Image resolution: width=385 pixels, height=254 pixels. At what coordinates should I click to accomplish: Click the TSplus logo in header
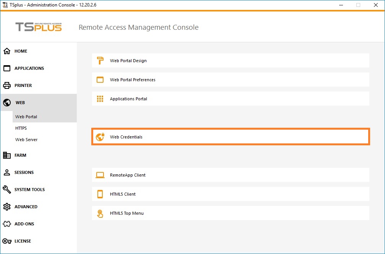coord(38,27)
